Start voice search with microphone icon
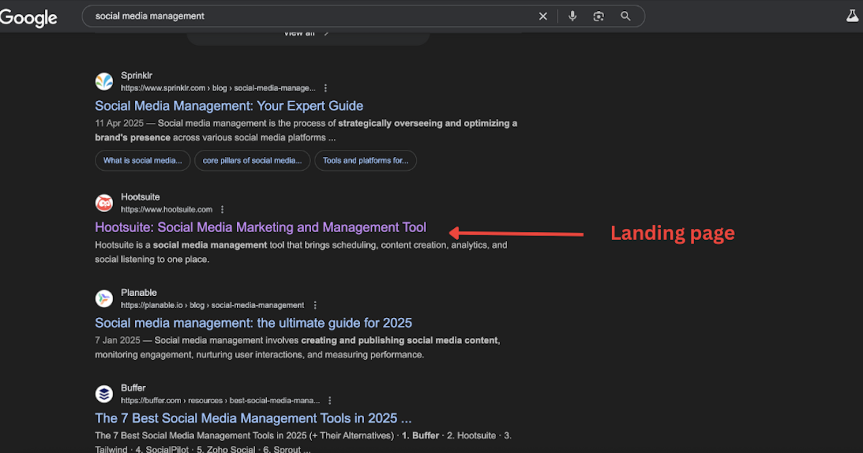863x453 pixels. (572, 16)
